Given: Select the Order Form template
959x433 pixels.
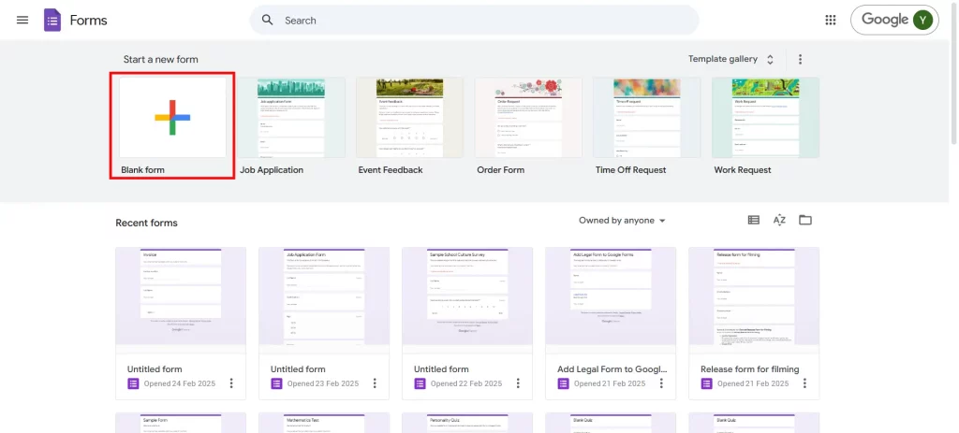Looking at the screenshot, I should pos(528,117).
